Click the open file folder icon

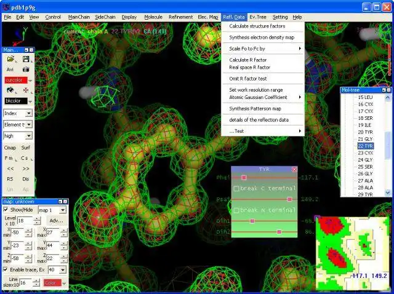[10, 59]
